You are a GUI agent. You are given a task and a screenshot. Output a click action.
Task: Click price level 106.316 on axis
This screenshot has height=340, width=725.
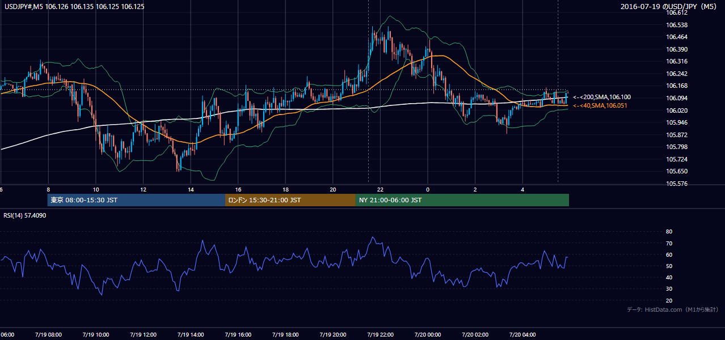pos(677,61)
